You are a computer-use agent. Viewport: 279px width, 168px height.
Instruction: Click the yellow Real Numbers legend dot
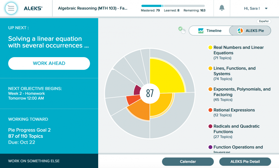(x=210, y=48)
